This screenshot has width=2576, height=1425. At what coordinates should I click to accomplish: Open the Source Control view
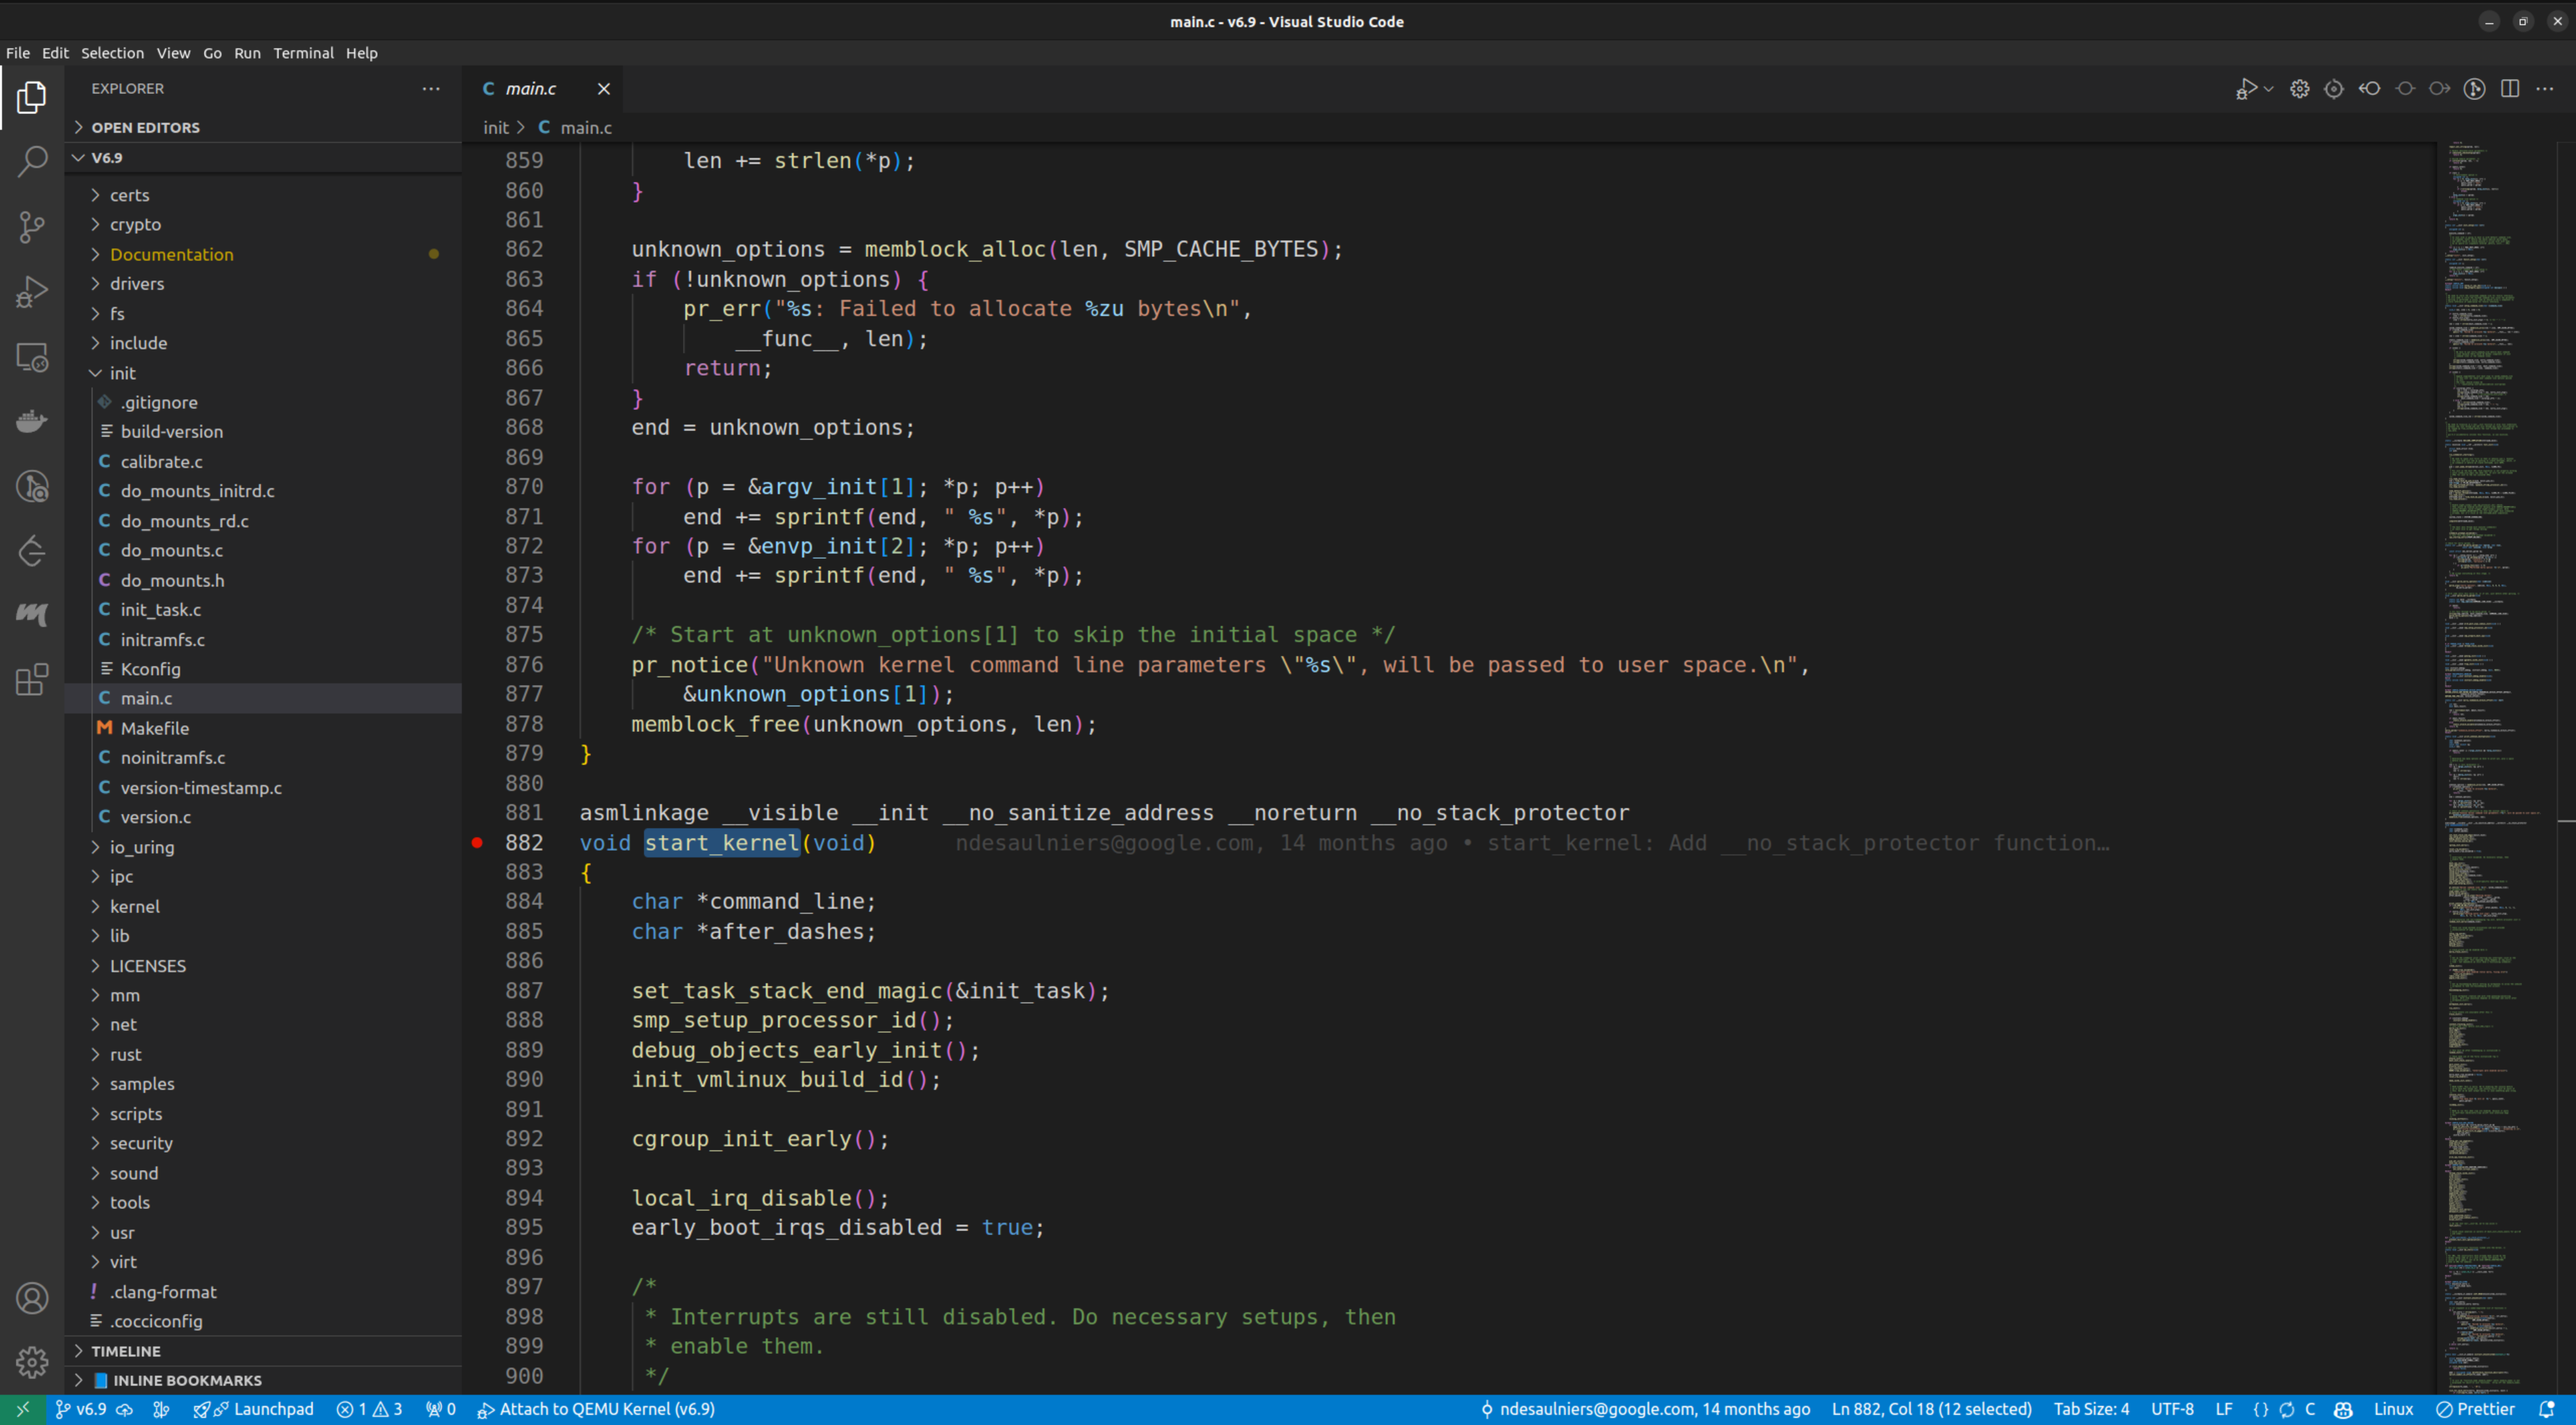pyautogui.click(x=32, y=227)
